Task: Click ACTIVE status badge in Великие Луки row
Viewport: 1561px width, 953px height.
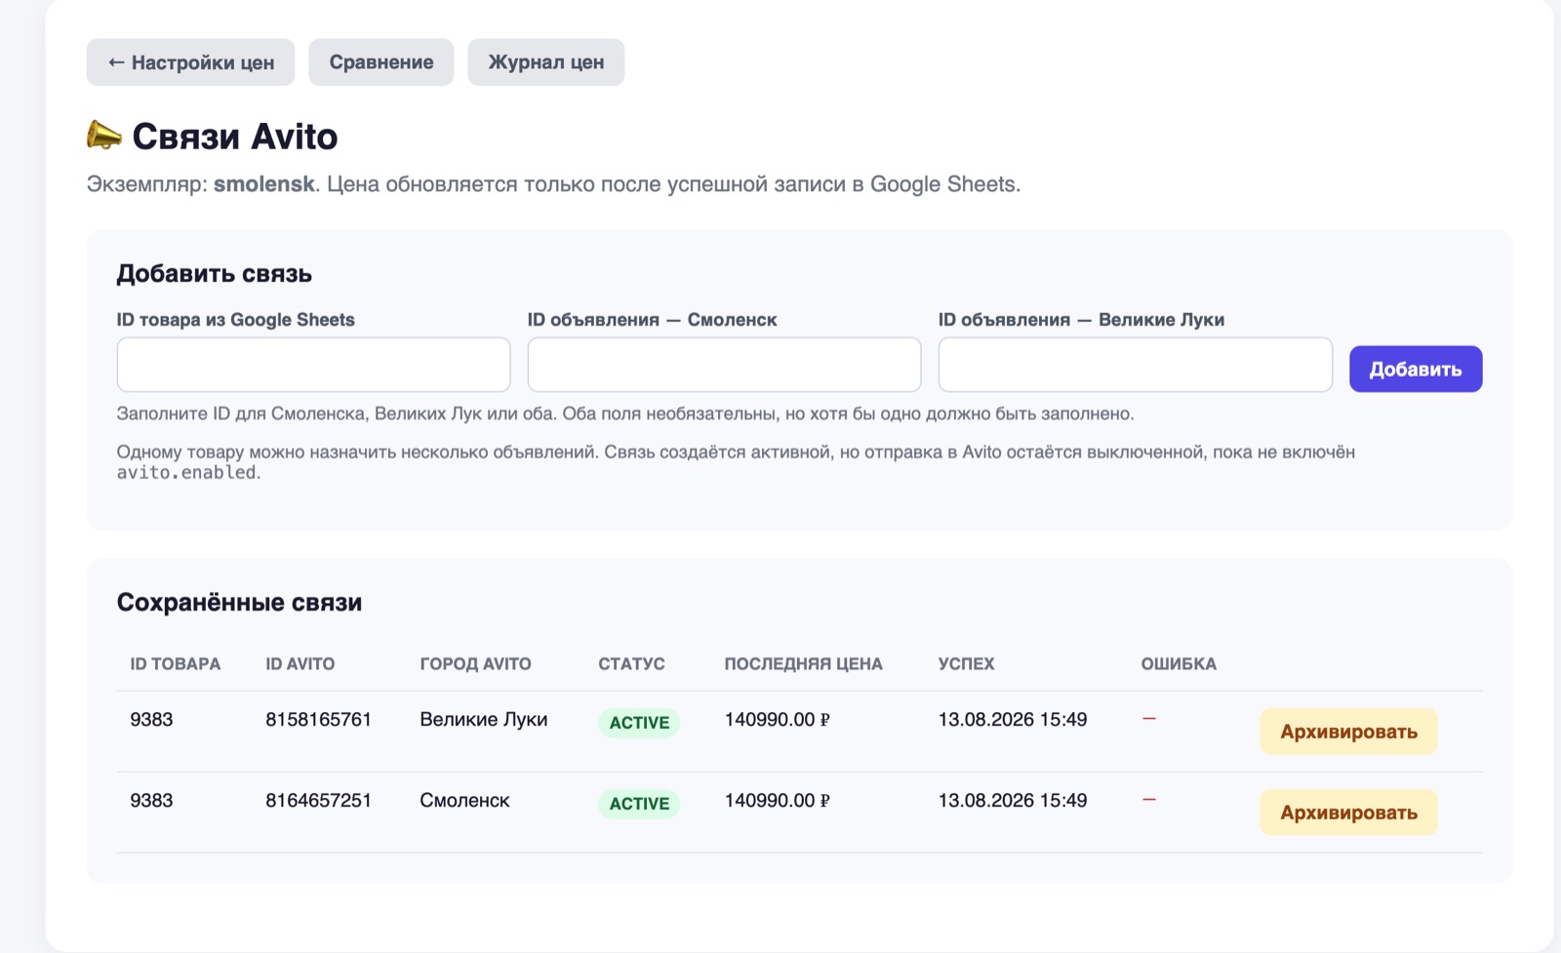Action: 639,723
